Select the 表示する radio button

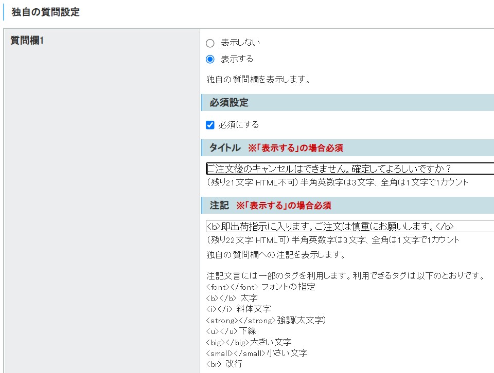[210, 59]
